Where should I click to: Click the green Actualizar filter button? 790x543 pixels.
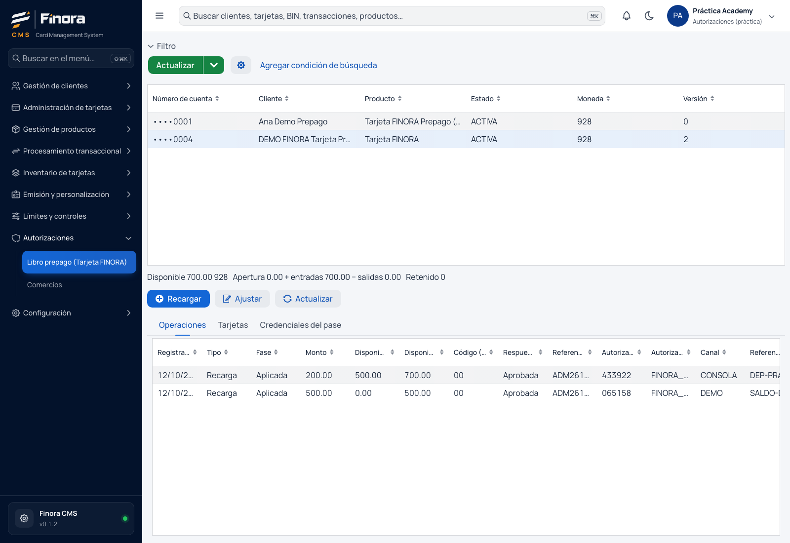pyautogui.click(x=175, y=65)
